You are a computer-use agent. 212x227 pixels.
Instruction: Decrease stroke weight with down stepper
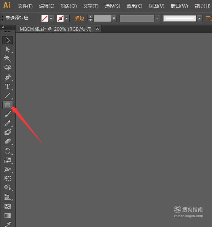click(x=91, y=20)
